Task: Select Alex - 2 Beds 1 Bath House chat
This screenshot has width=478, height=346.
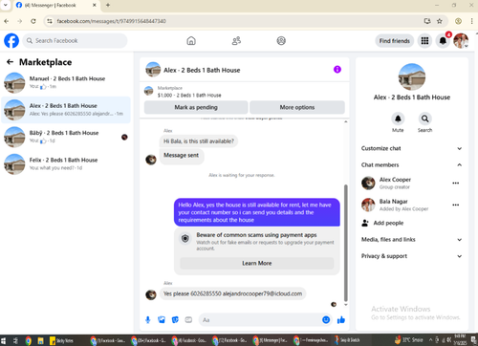Action: click(x=66, y=110)
